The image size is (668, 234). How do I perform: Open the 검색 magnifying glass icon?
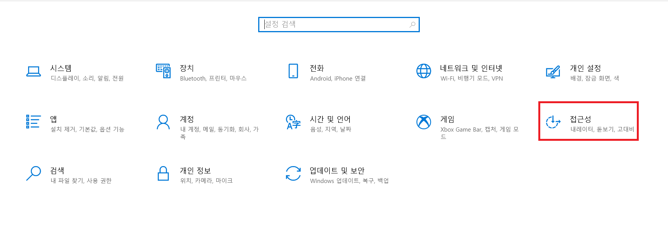pos(33,173)
